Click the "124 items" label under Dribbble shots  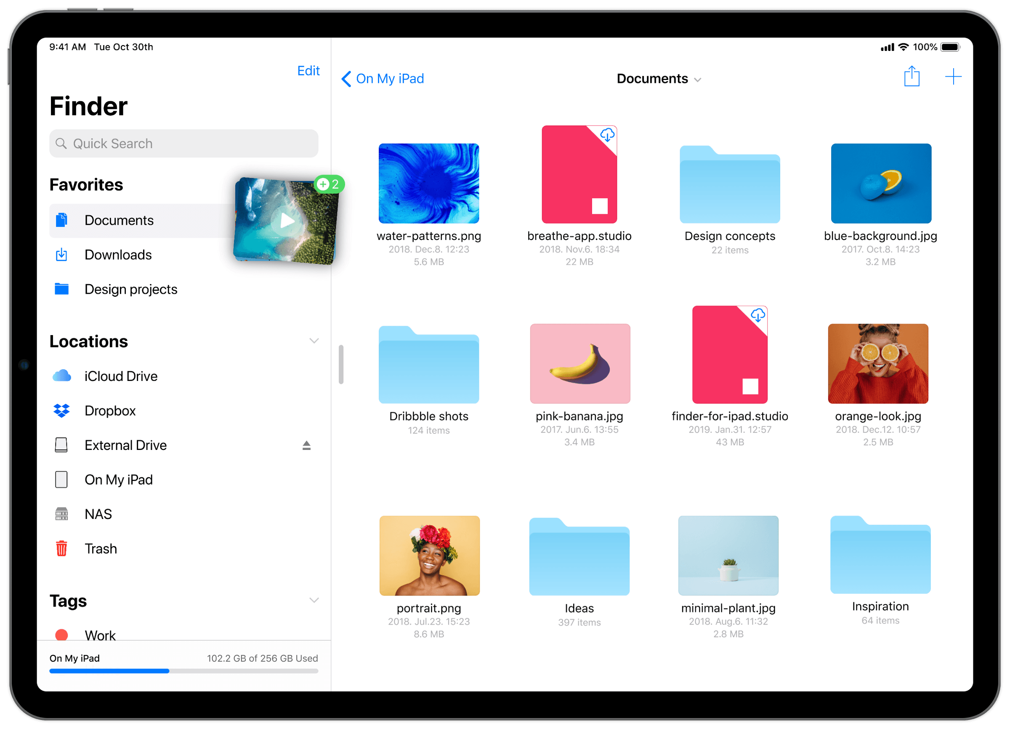tap(429, 431)
